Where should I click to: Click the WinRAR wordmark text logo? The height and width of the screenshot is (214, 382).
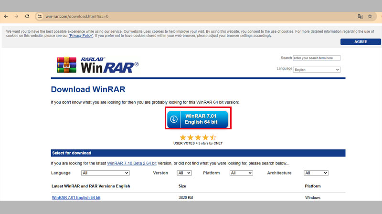pos(110,65)
